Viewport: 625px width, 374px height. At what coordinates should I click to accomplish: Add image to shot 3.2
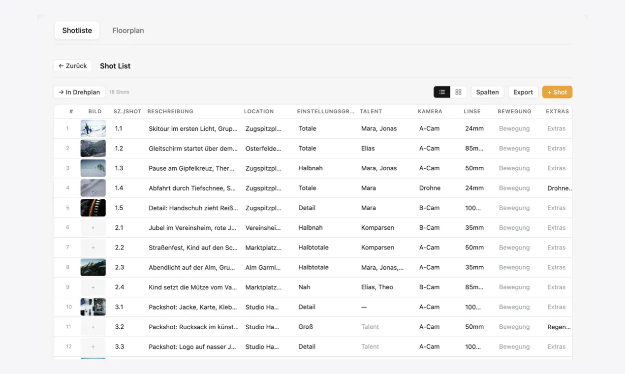tap(93, 327)
